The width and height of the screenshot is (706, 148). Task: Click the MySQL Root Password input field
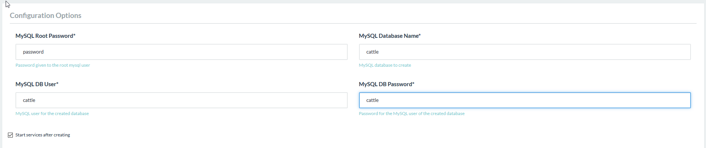click(x=181, y=52)
